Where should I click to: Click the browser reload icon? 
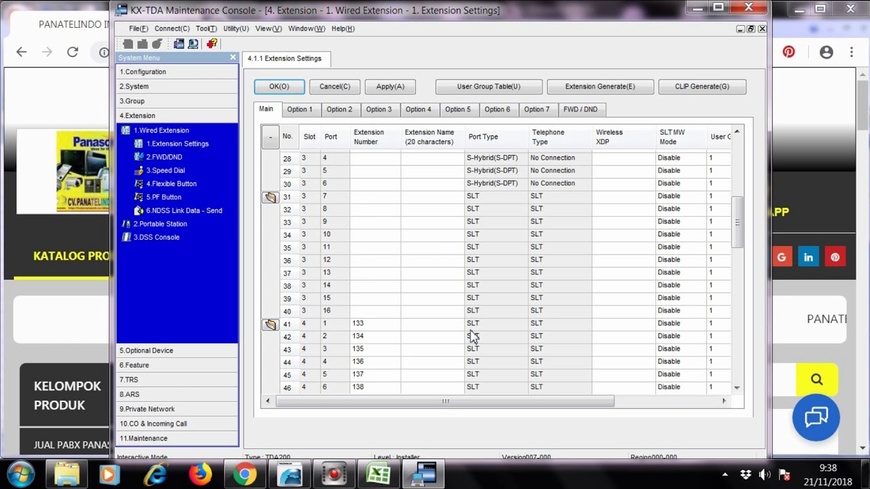click(73, 52)
